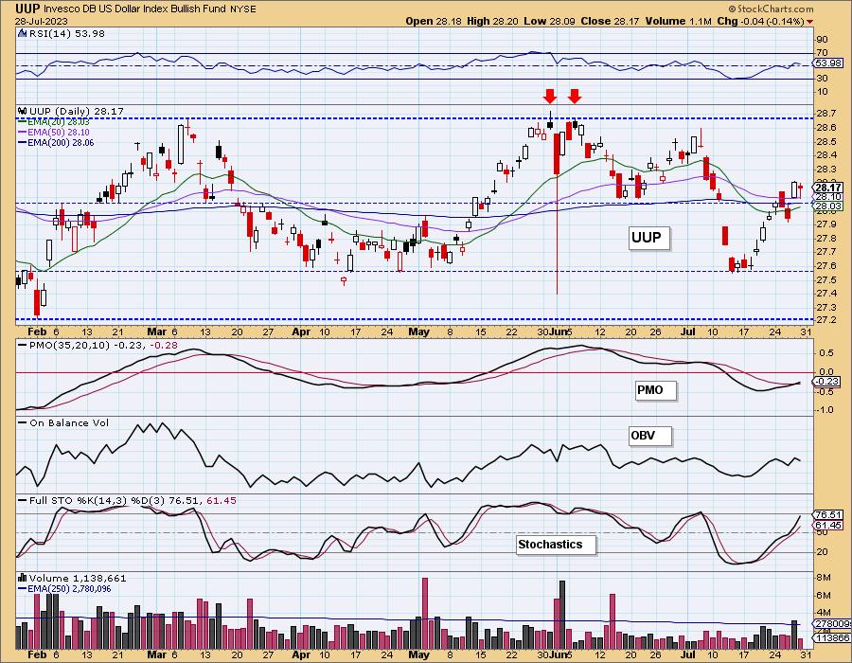Click the red down-triangle change indicator
The height and width of the screenshot is (663, 852).
tap(810, 22)
